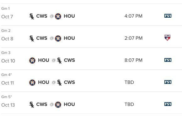This screenshot has height=117, width=182.
Task: Click the FS1 logo for Game 4
Action: pyautogui.click(x=168, y=82)
